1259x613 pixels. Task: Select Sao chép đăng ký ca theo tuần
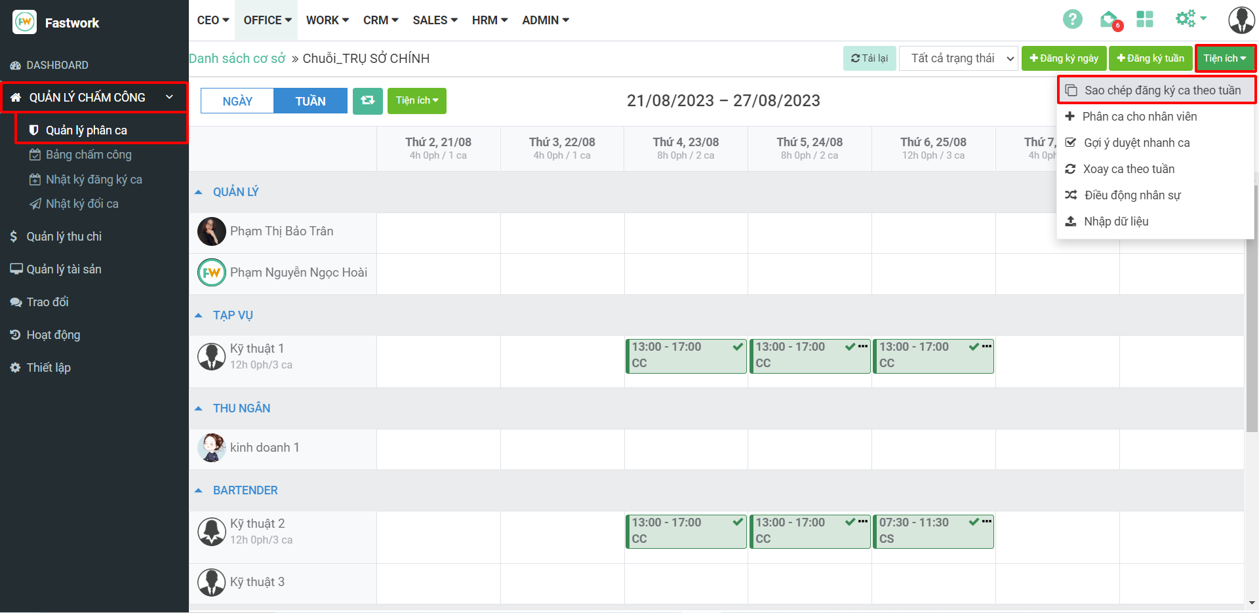pyautogui.click(x=1162, y=90)
